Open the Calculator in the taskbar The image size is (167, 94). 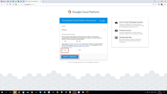point(23,92)
